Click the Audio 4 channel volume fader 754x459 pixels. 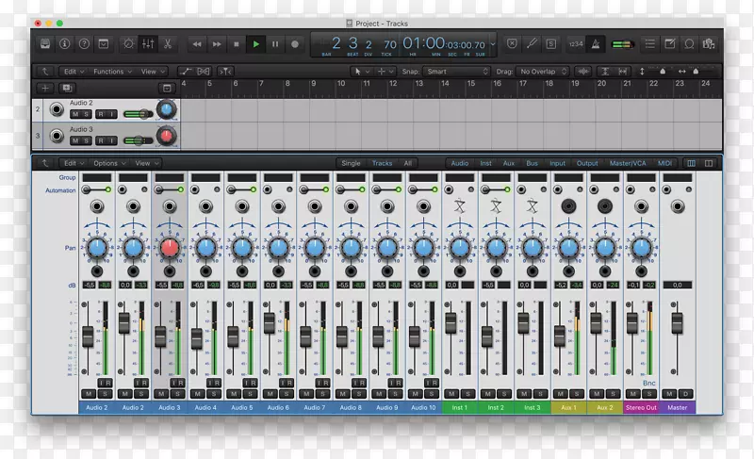(x=196, y=336)
